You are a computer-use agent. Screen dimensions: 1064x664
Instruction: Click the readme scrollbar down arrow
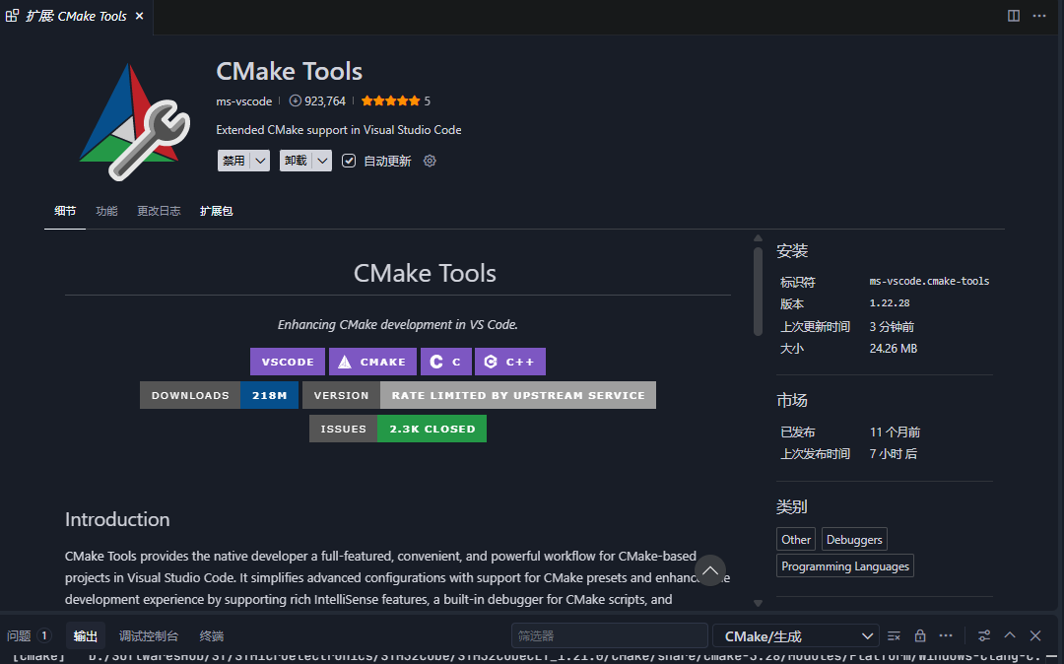pyautogui.click(x=758, y=603)
